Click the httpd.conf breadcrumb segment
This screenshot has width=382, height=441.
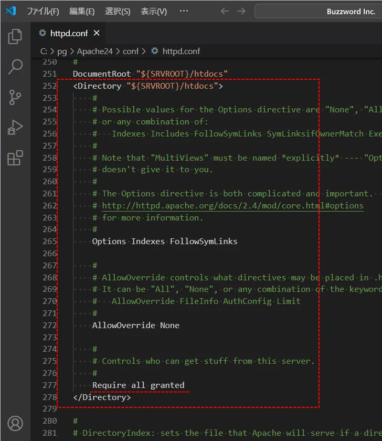pyautogui.click(x=182, y=51)
